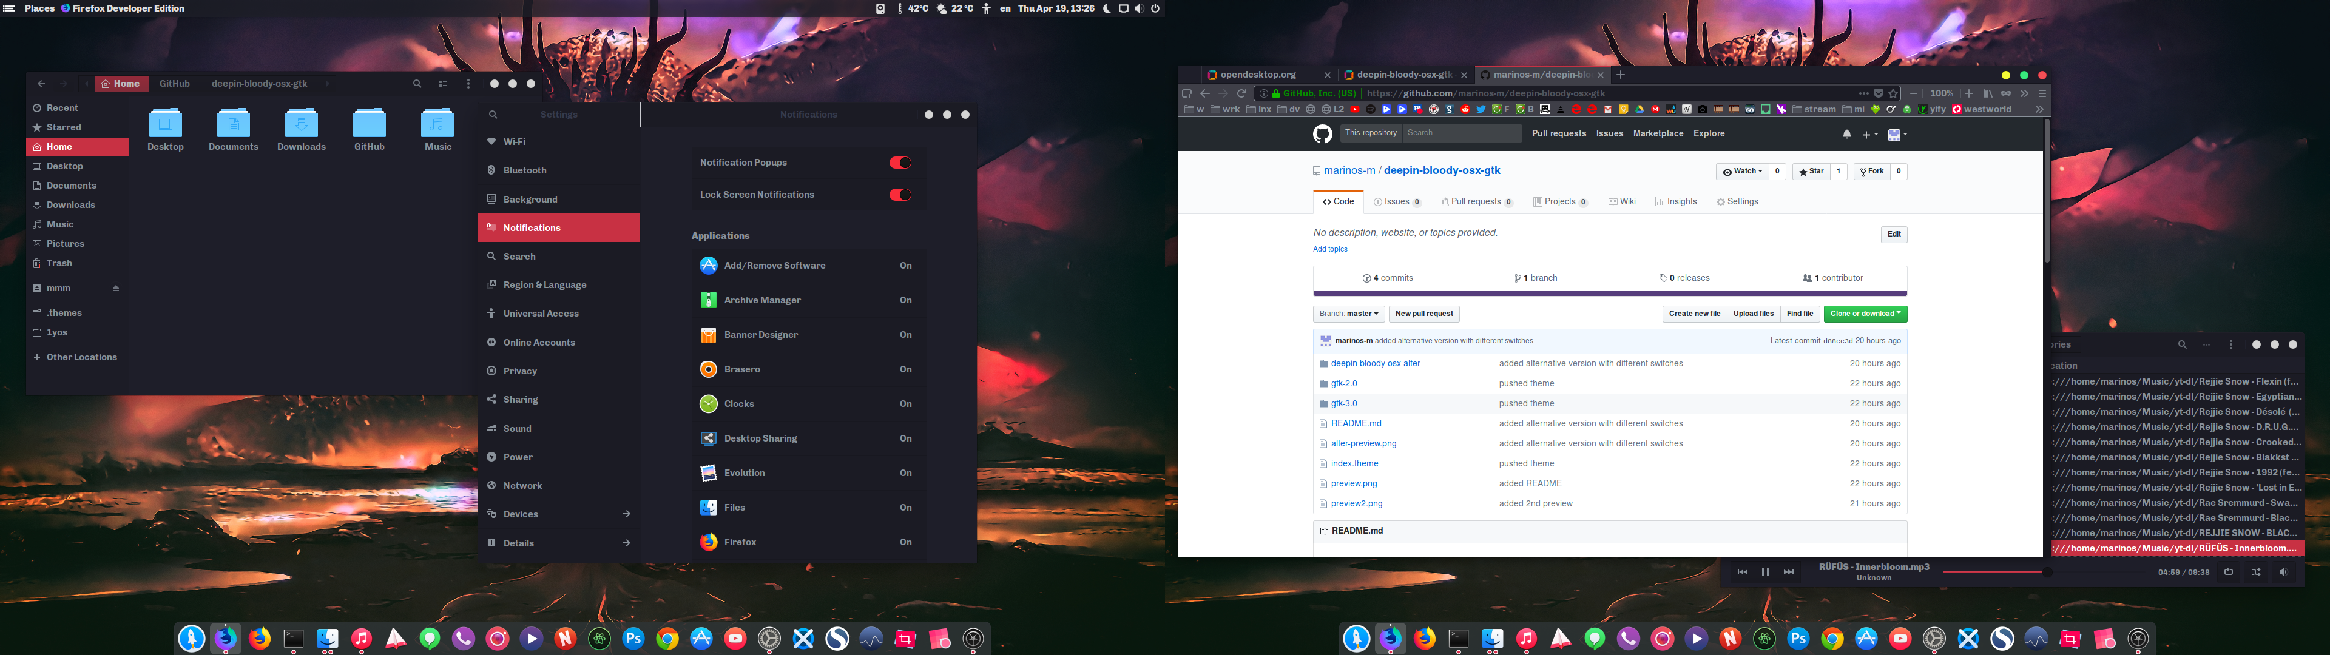This screenshot has width=2330, height=655.
Task: Show more Firefox toolbar tools via chevron
Action: coord(2024,93)
